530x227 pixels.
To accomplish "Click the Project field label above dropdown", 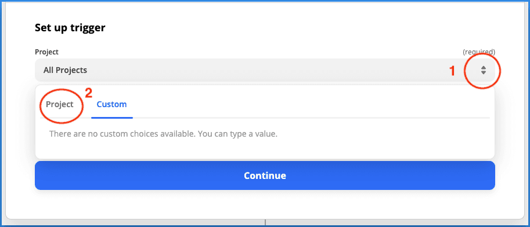I will tap(46, 52).
